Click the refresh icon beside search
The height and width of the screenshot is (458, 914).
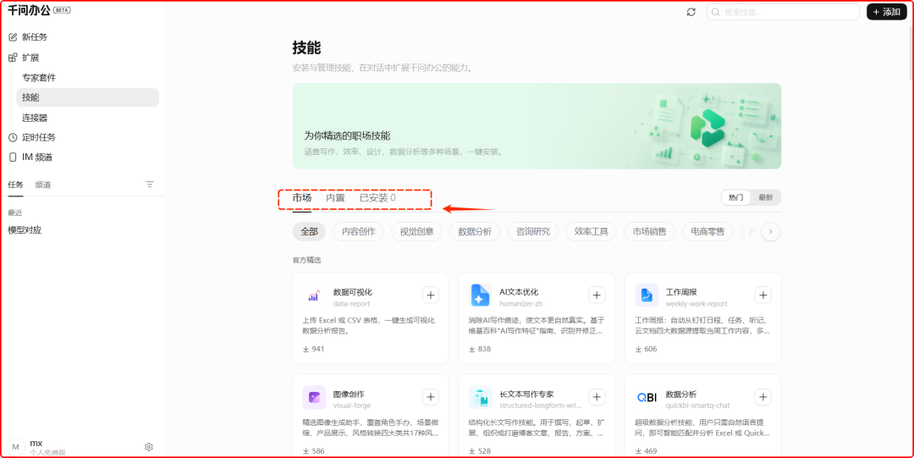click(x=691, y=12)
